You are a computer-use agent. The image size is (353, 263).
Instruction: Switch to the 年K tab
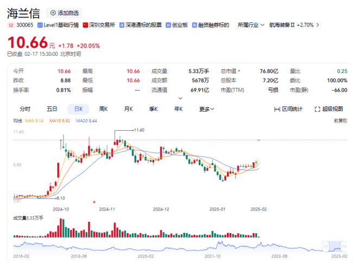click(x=178, y=109)
